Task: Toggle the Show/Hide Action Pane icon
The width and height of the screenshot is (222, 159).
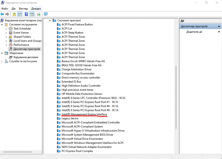Action: (32, 14)
